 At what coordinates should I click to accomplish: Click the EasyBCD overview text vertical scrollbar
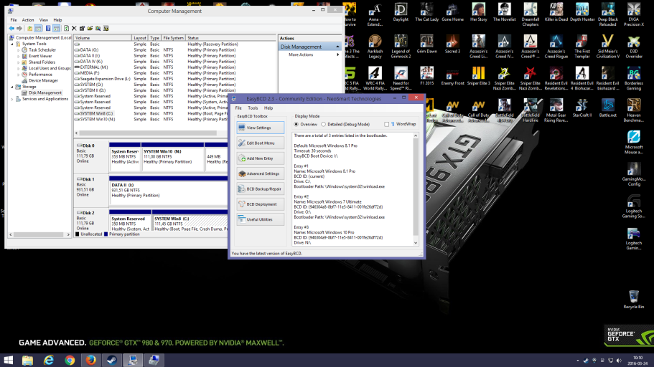[416, 189]
